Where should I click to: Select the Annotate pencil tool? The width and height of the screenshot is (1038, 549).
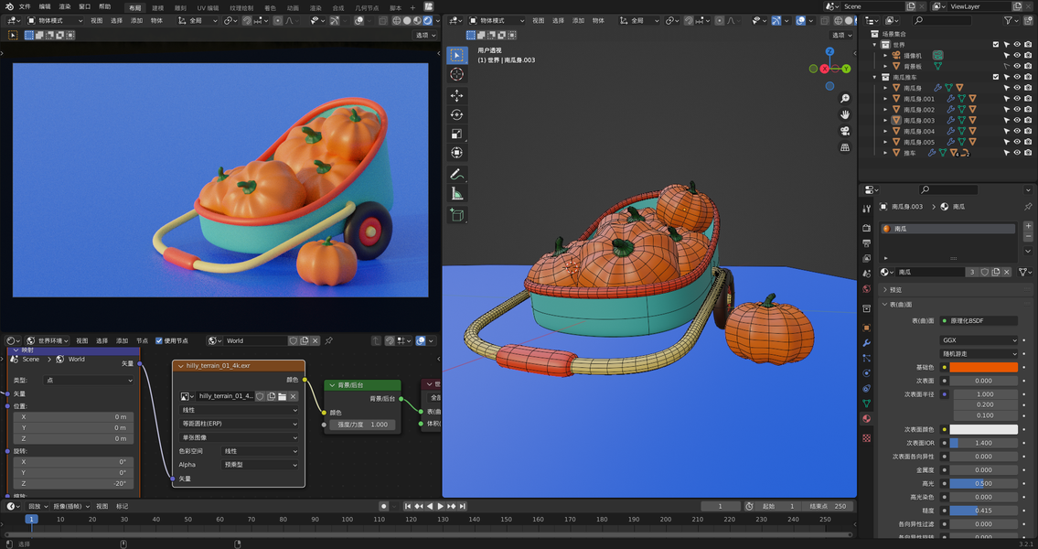click(456, 174)
